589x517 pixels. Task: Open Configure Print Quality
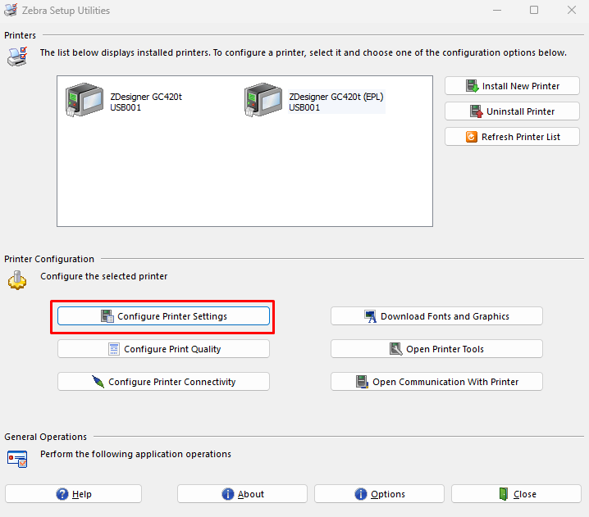point(163,349)
